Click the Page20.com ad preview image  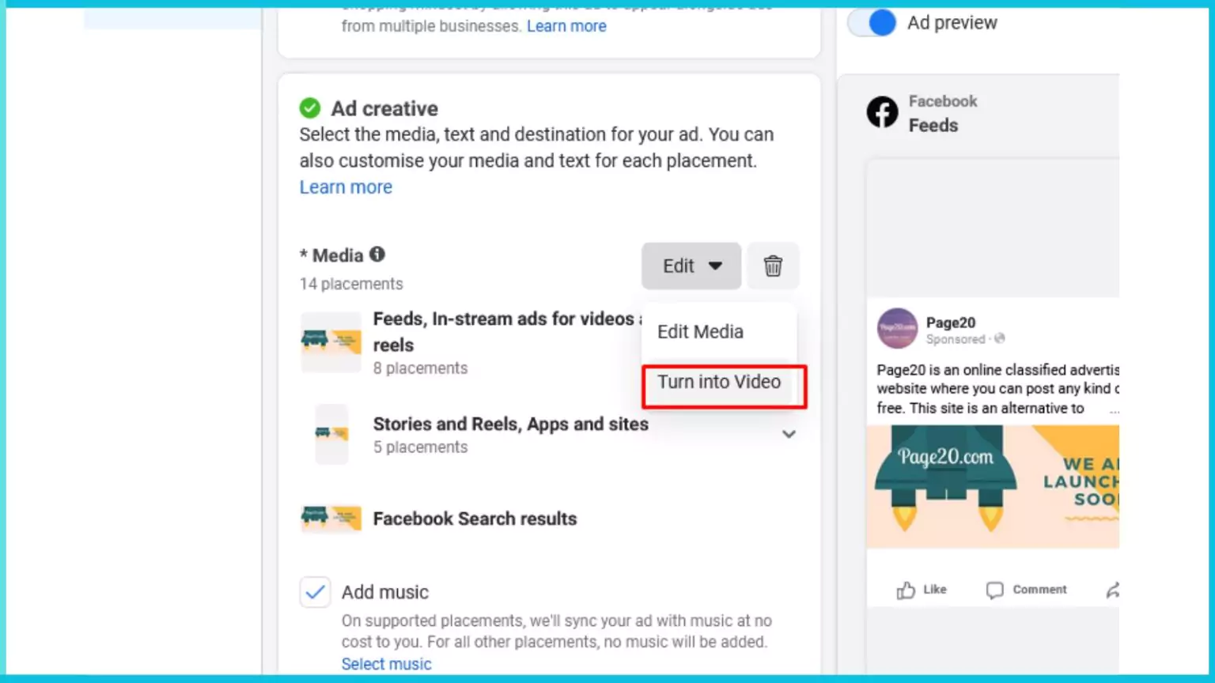[x=993, y=487]
